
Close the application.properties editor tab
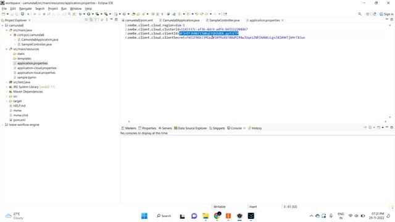pyautogui.click(x=283, y=20)
